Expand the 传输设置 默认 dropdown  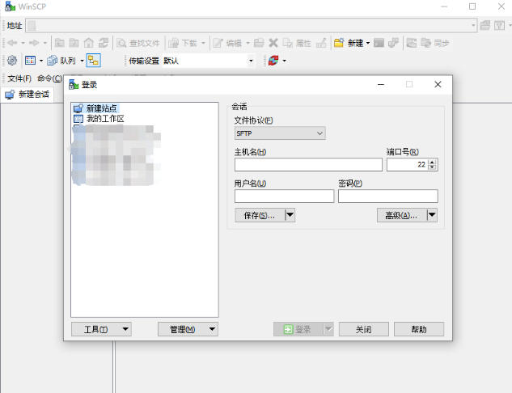click(251, 61)
